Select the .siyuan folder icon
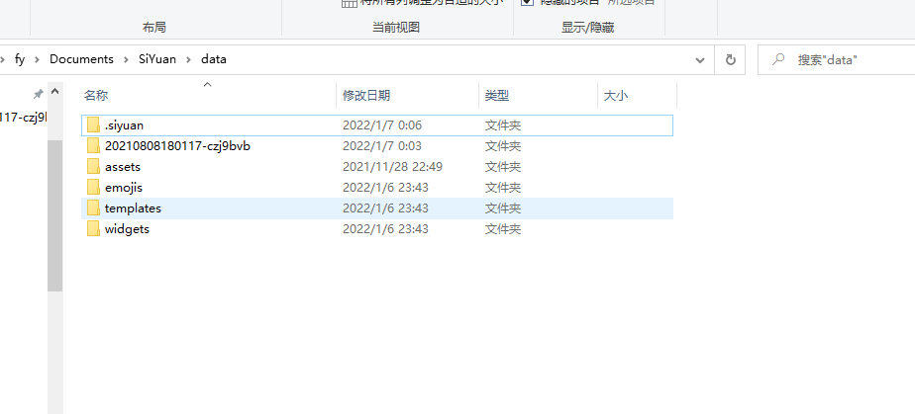The width and height of the screenshot is (915, 414). (93, 125)
